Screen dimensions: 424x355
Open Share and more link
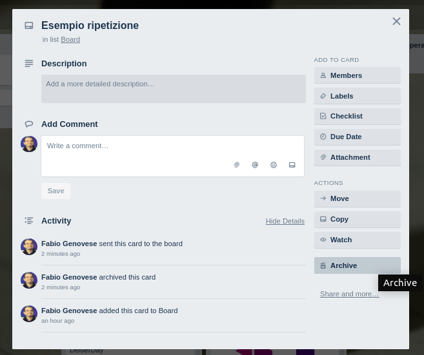click(x=349, y=294)
